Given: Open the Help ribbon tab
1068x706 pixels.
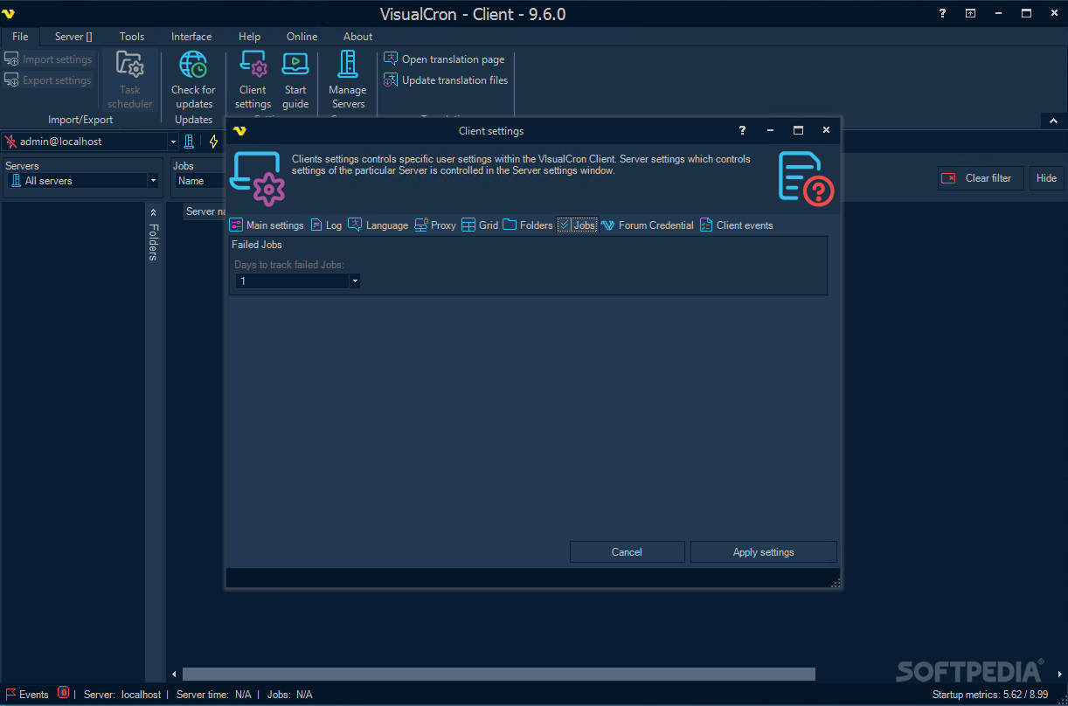Looking at the screenshot, I should click(249, 37).
